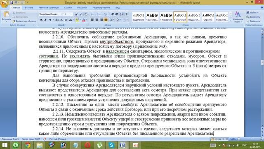The width and height of the screenshot is (264, 149).
Task: Open line spacing options
Action: pyautogui.click(x=111, y=20)
